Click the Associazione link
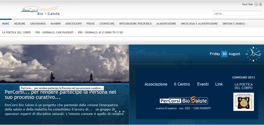Screen dimensions: 264x125 tap(156, 84)
